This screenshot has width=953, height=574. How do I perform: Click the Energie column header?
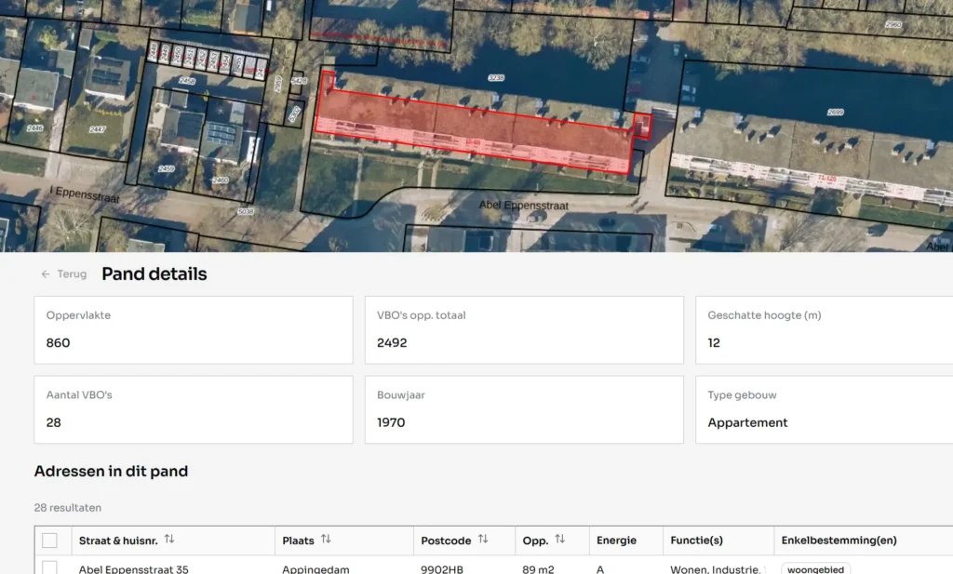click(617, 541)
